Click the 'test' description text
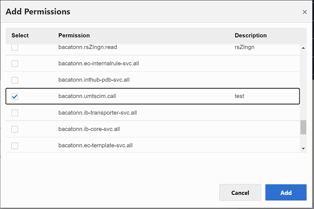314x209 pixels. (239, 96)
